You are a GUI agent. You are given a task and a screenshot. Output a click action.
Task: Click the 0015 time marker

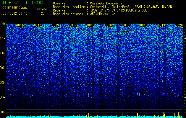click(x=90, y=25)
